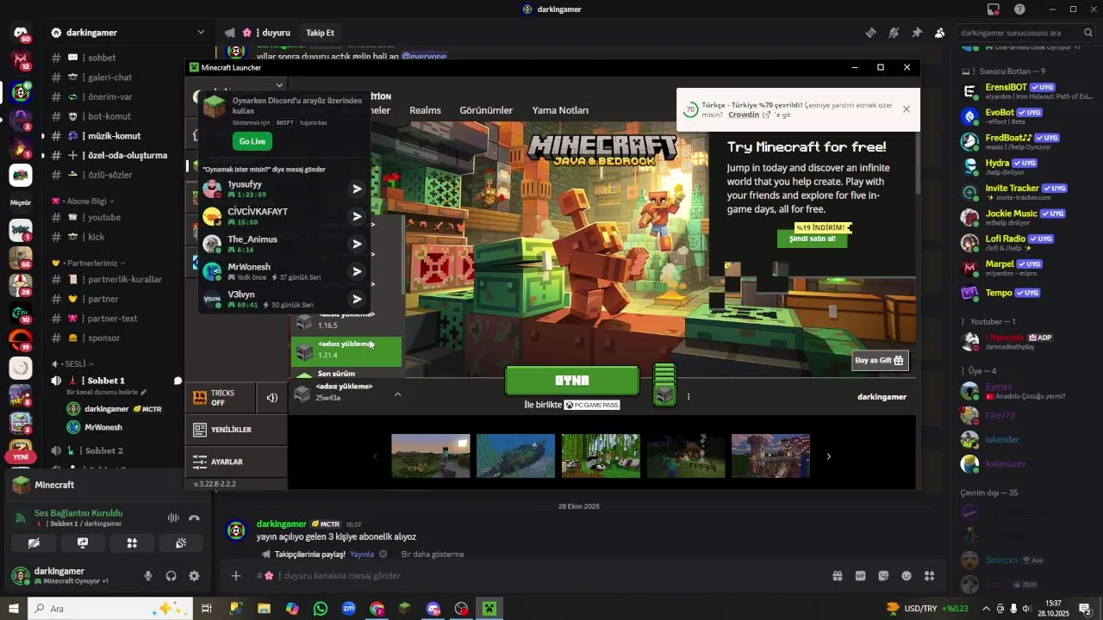Toggle launcher sound speaker icon
The image size is (1103, 620).
click(272, 398)
